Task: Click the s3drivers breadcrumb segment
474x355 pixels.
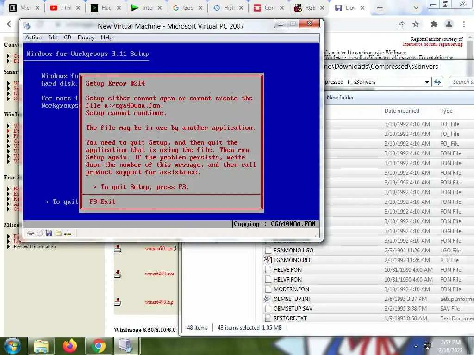Action: point(365,82)
